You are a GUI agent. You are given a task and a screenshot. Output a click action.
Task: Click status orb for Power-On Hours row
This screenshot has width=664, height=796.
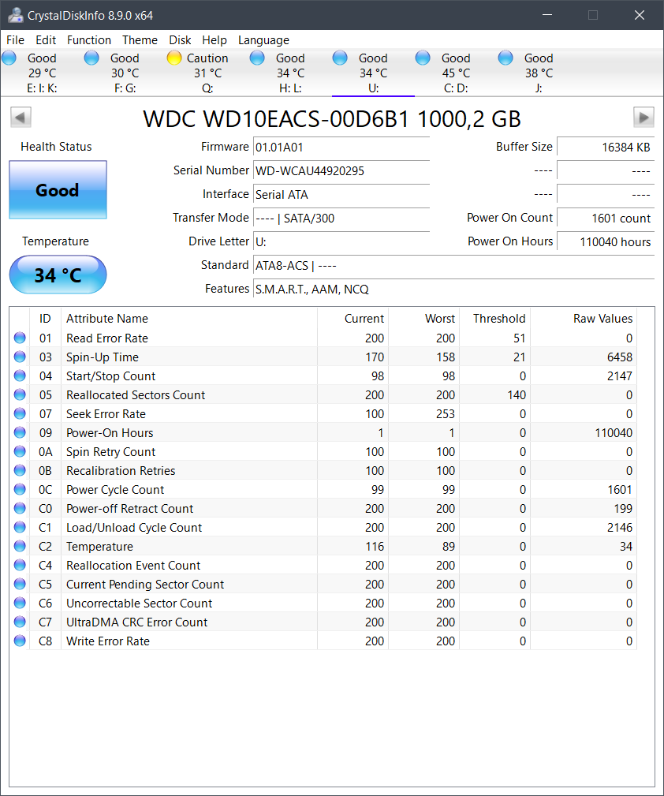pos(20,432)
